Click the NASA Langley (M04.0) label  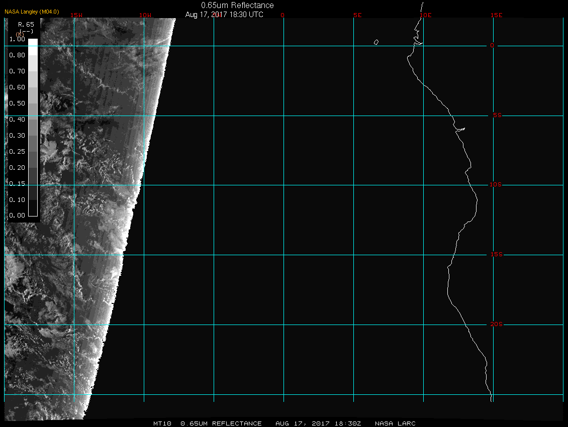pos(32,12)
